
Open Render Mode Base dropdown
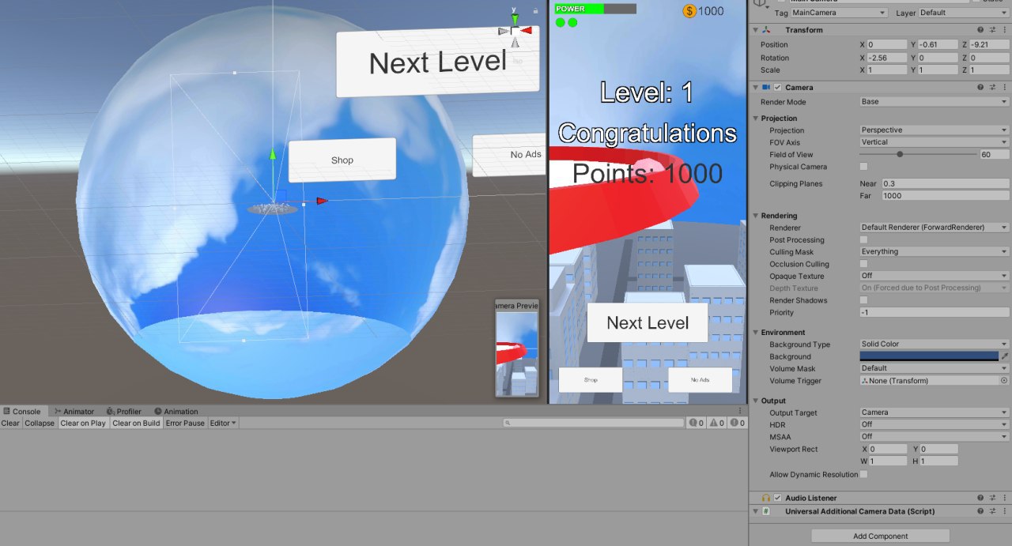[x=935, y=102]
